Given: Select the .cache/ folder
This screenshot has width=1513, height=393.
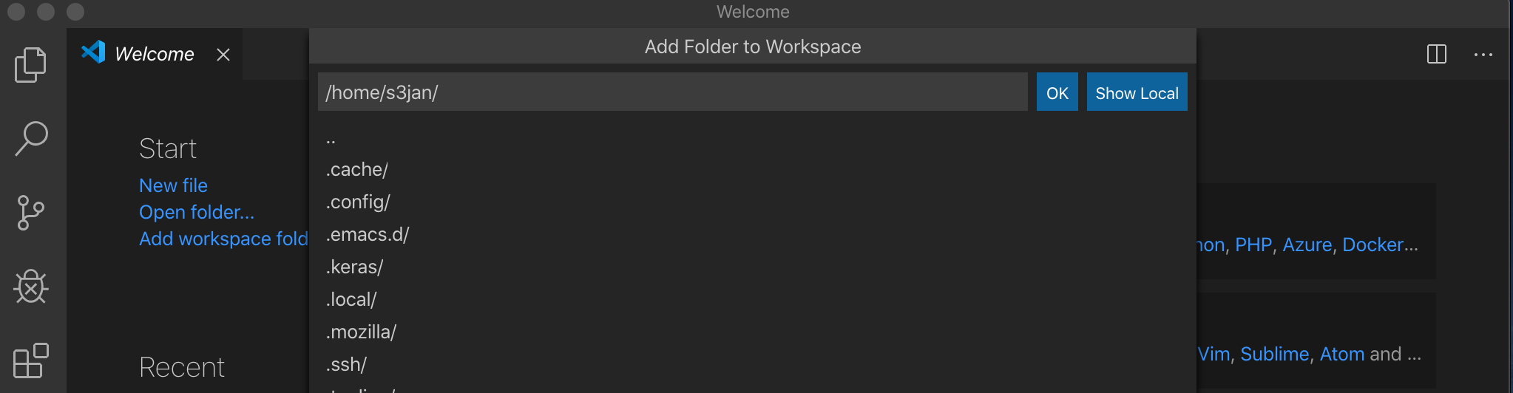Looking at the screenshot, I should click(357, 170).
